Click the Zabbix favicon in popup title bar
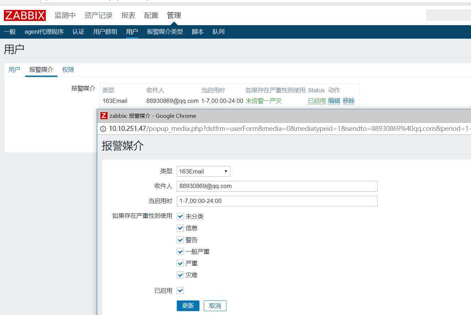This screenshot has width=471, height=315. (x=104, y=116)
